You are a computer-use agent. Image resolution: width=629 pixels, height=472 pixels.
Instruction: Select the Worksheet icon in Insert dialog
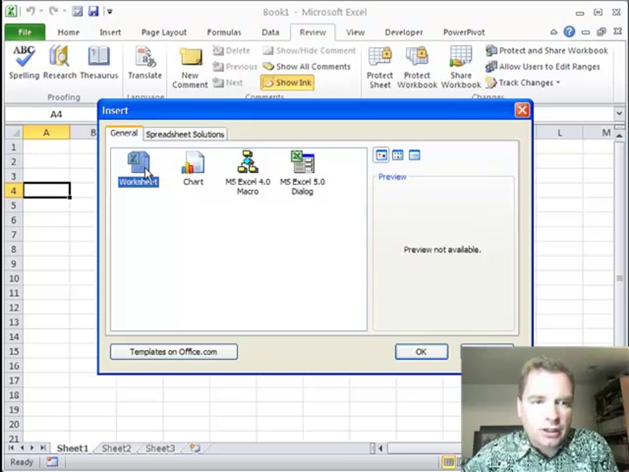pyautogui.click(x=138, y=168)
